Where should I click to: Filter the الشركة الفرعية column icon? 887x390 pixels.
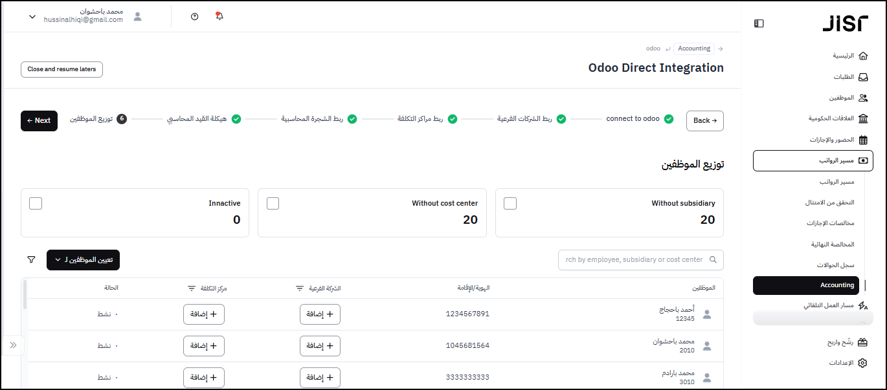click(300, 288)
